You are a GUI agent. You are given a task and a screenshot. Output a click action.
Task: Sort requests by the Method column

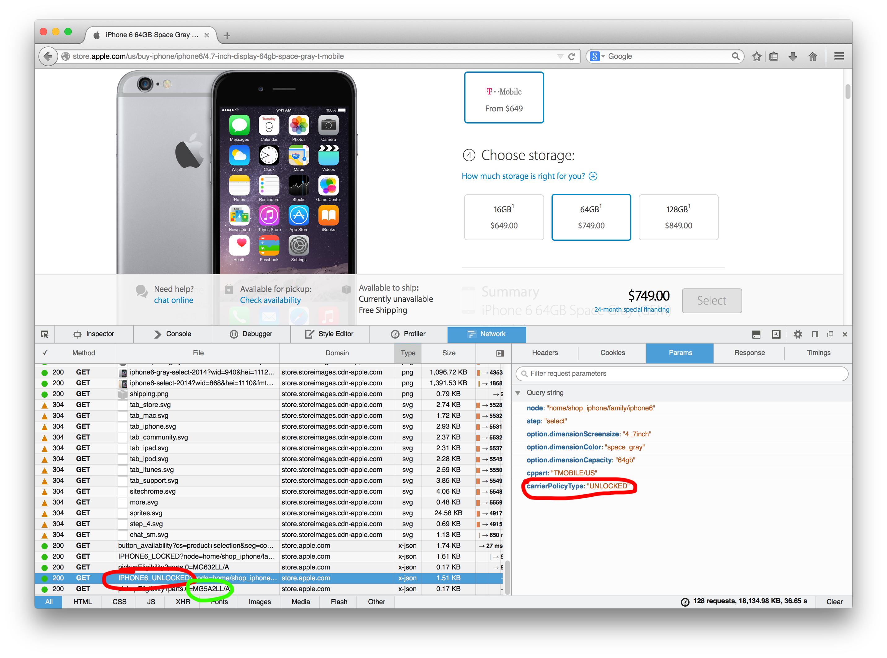(83, 353)
